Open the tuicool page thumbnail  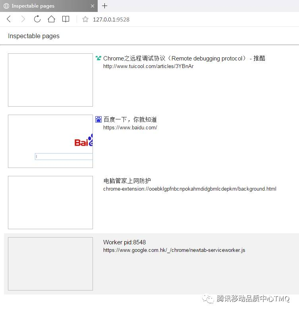pyautogui.click(x=50, y=80)
